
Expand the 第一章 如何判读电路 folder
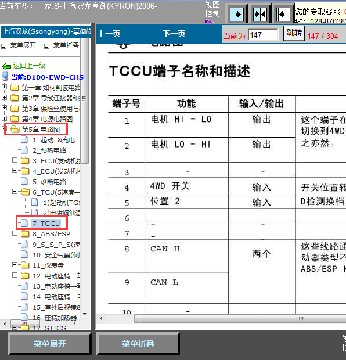tap(4, 87)
